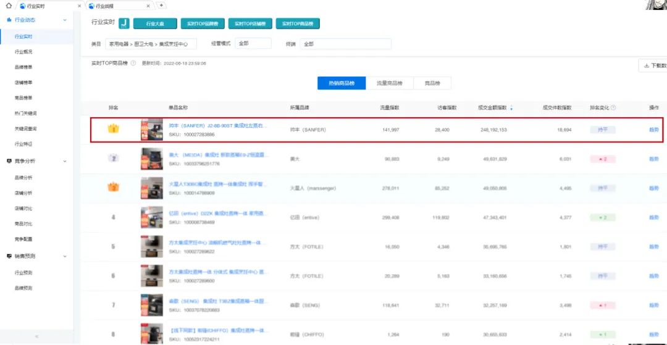Open the 经营模式 dropdown

coord(253,44)
